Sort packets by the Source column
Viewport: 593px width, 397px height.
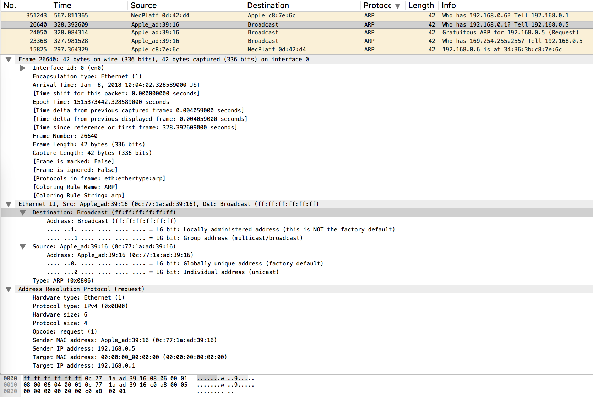tap(144, 5)
